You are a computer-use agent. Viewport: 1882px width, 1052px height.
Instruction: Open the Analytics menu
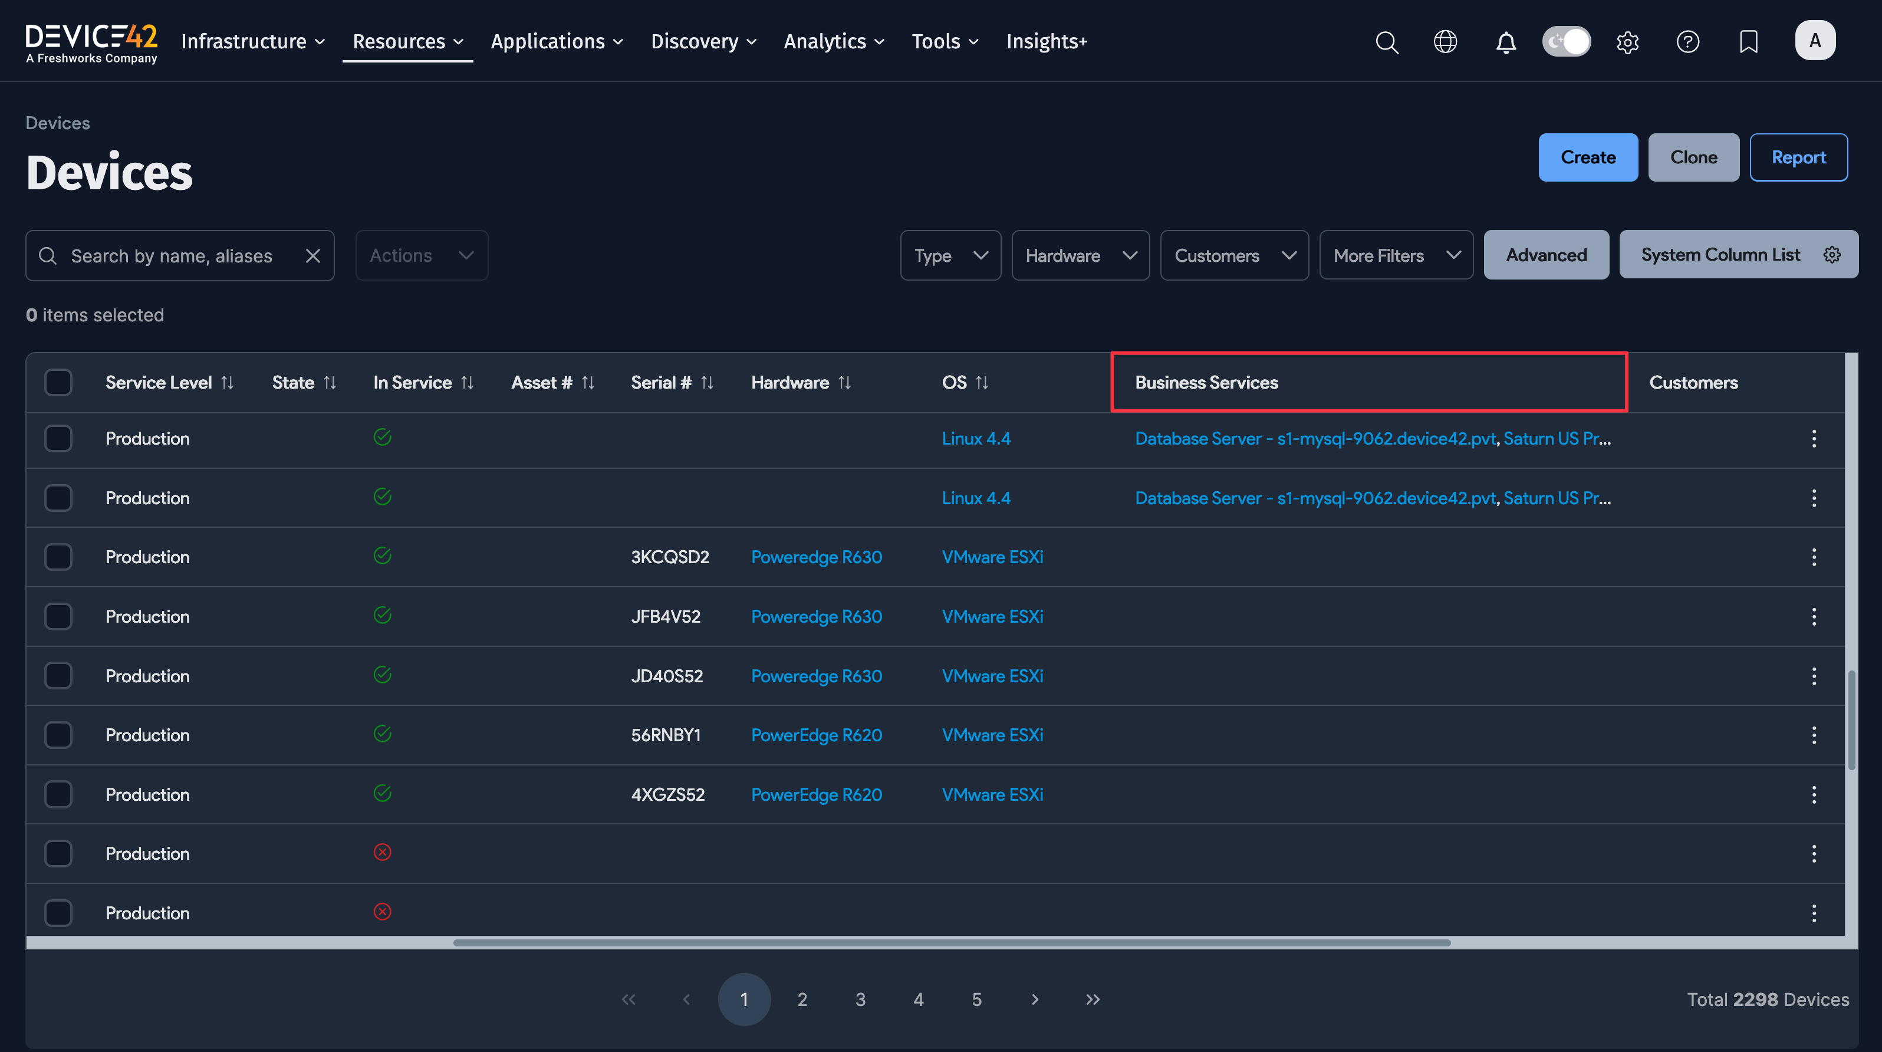(x=834, y=42)
